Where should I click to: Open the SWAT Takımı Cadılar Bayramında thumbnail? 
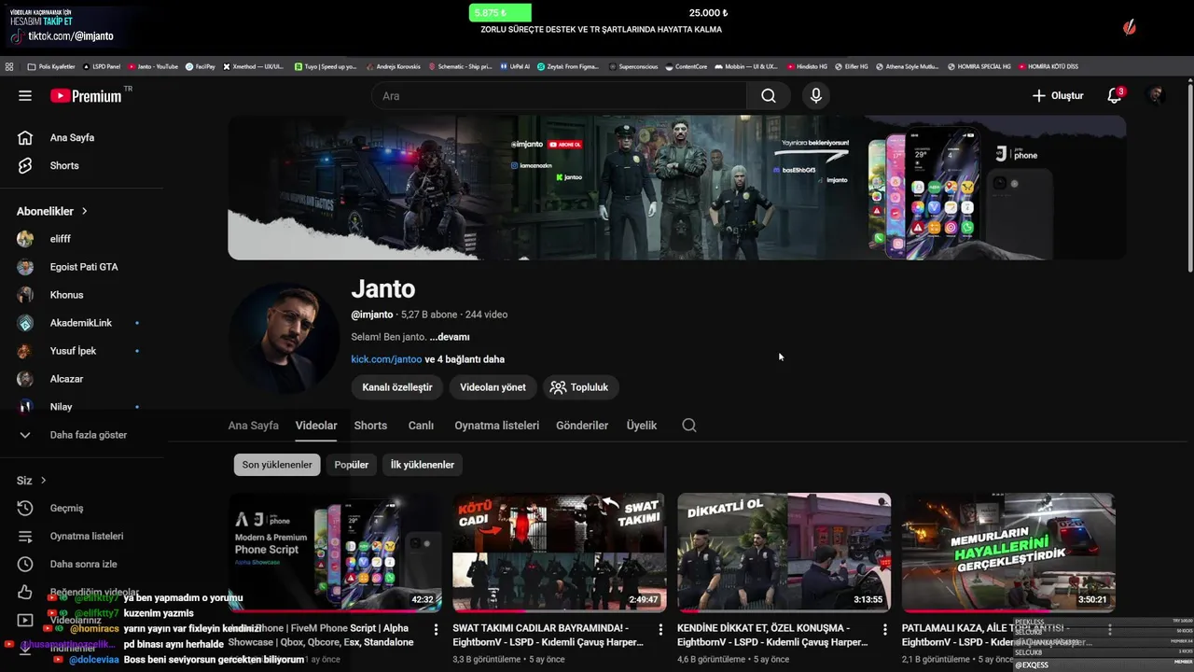(x=560, y=553)
